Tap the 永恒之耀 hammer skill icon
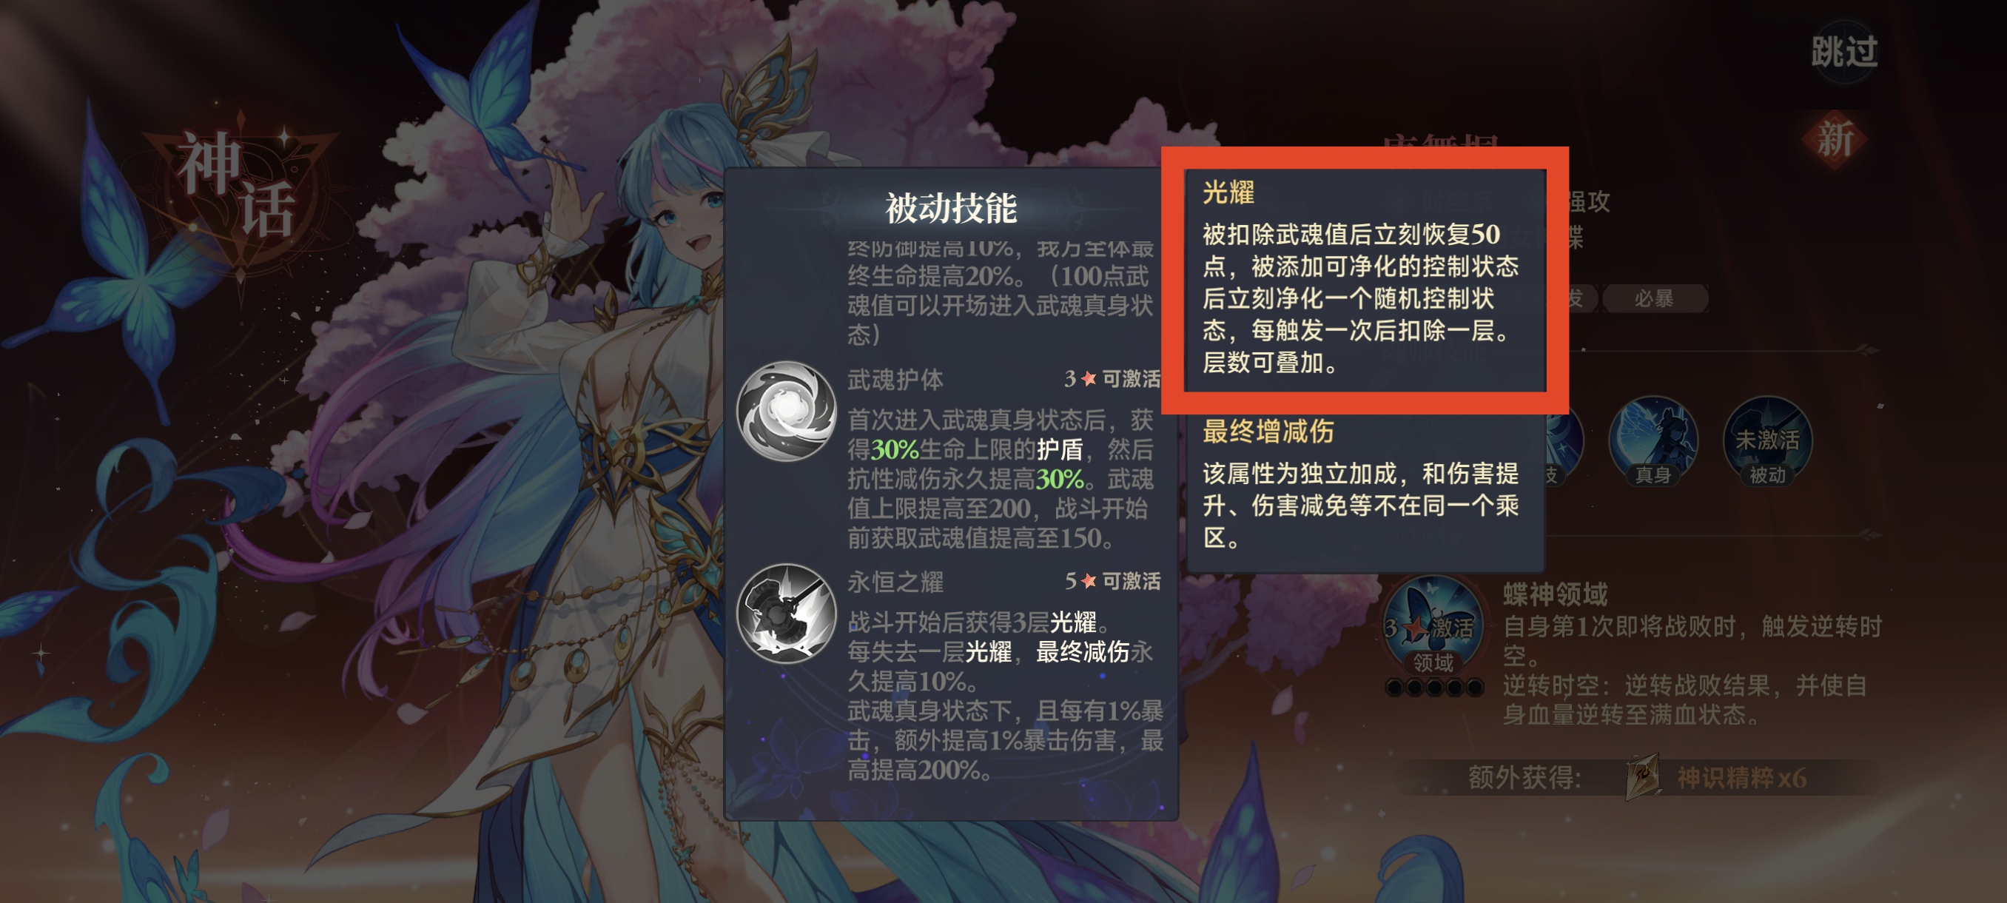This screenshot has height=903, width=2007. click(x=786, y=613)
